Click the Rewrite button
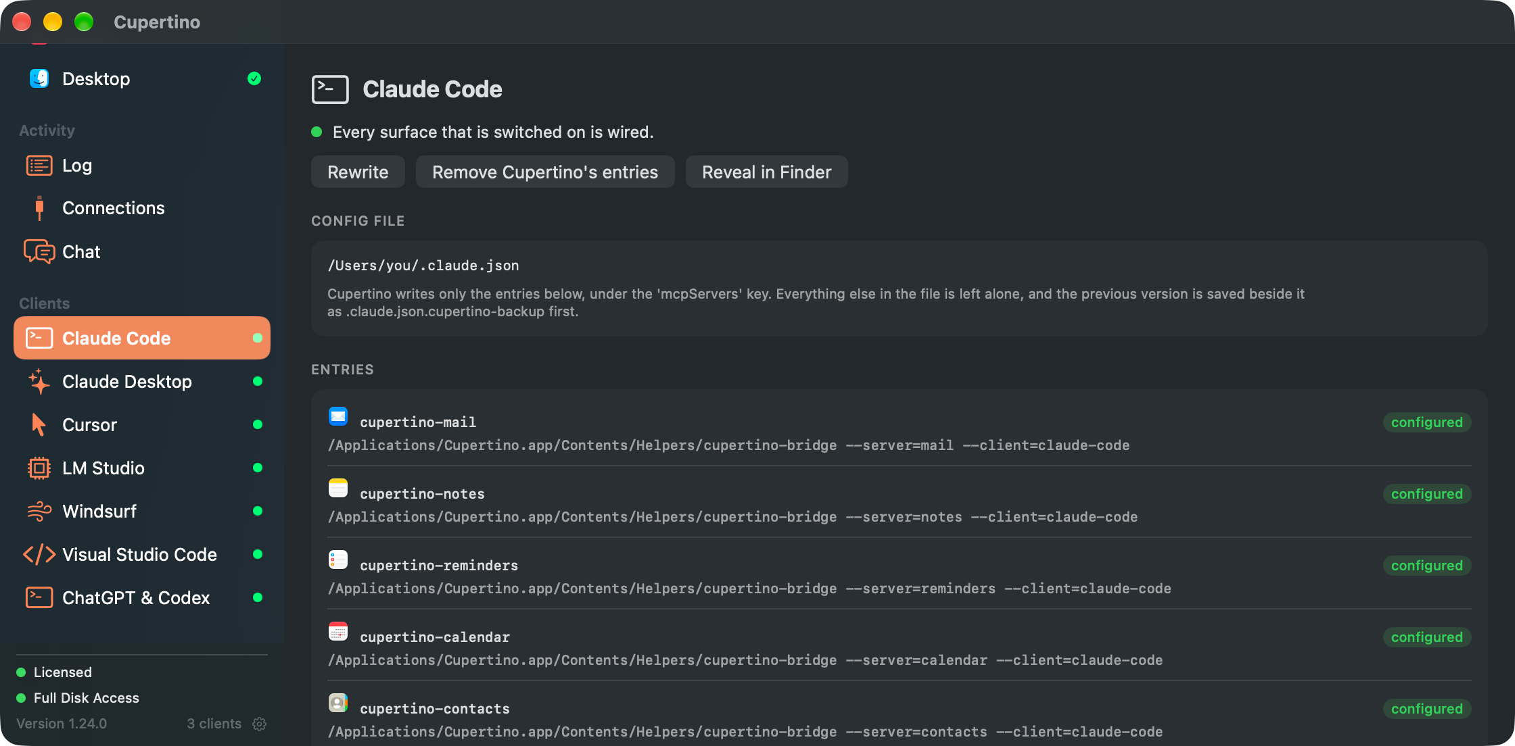Screen dimensions: 1515x746 pyautogui.click(x=358, y=172)
